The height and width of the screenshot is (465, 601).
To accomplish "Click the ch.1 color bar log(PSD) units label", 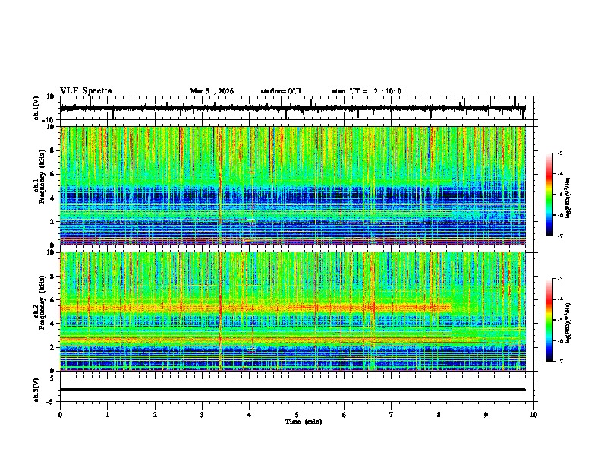I will coord(568,198).
